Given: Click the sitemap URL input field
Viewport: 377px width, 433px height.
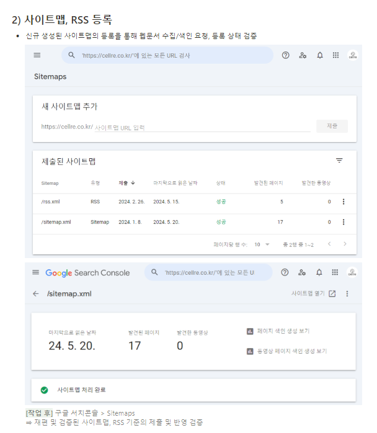Looking at the screenshot, I should 203,128.
